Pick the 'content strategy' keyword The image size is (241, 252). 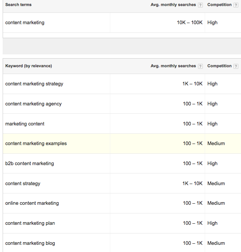pos(23,184)
